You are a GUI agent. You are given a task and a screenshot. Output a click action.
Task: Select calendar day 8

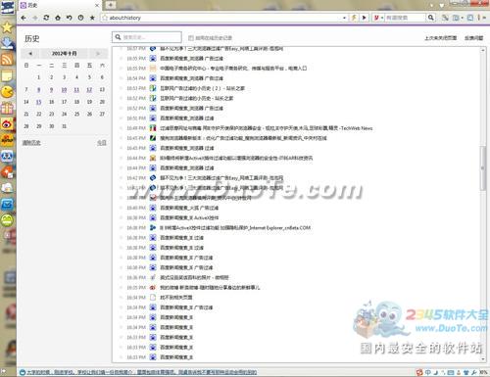tap(38, 89)
